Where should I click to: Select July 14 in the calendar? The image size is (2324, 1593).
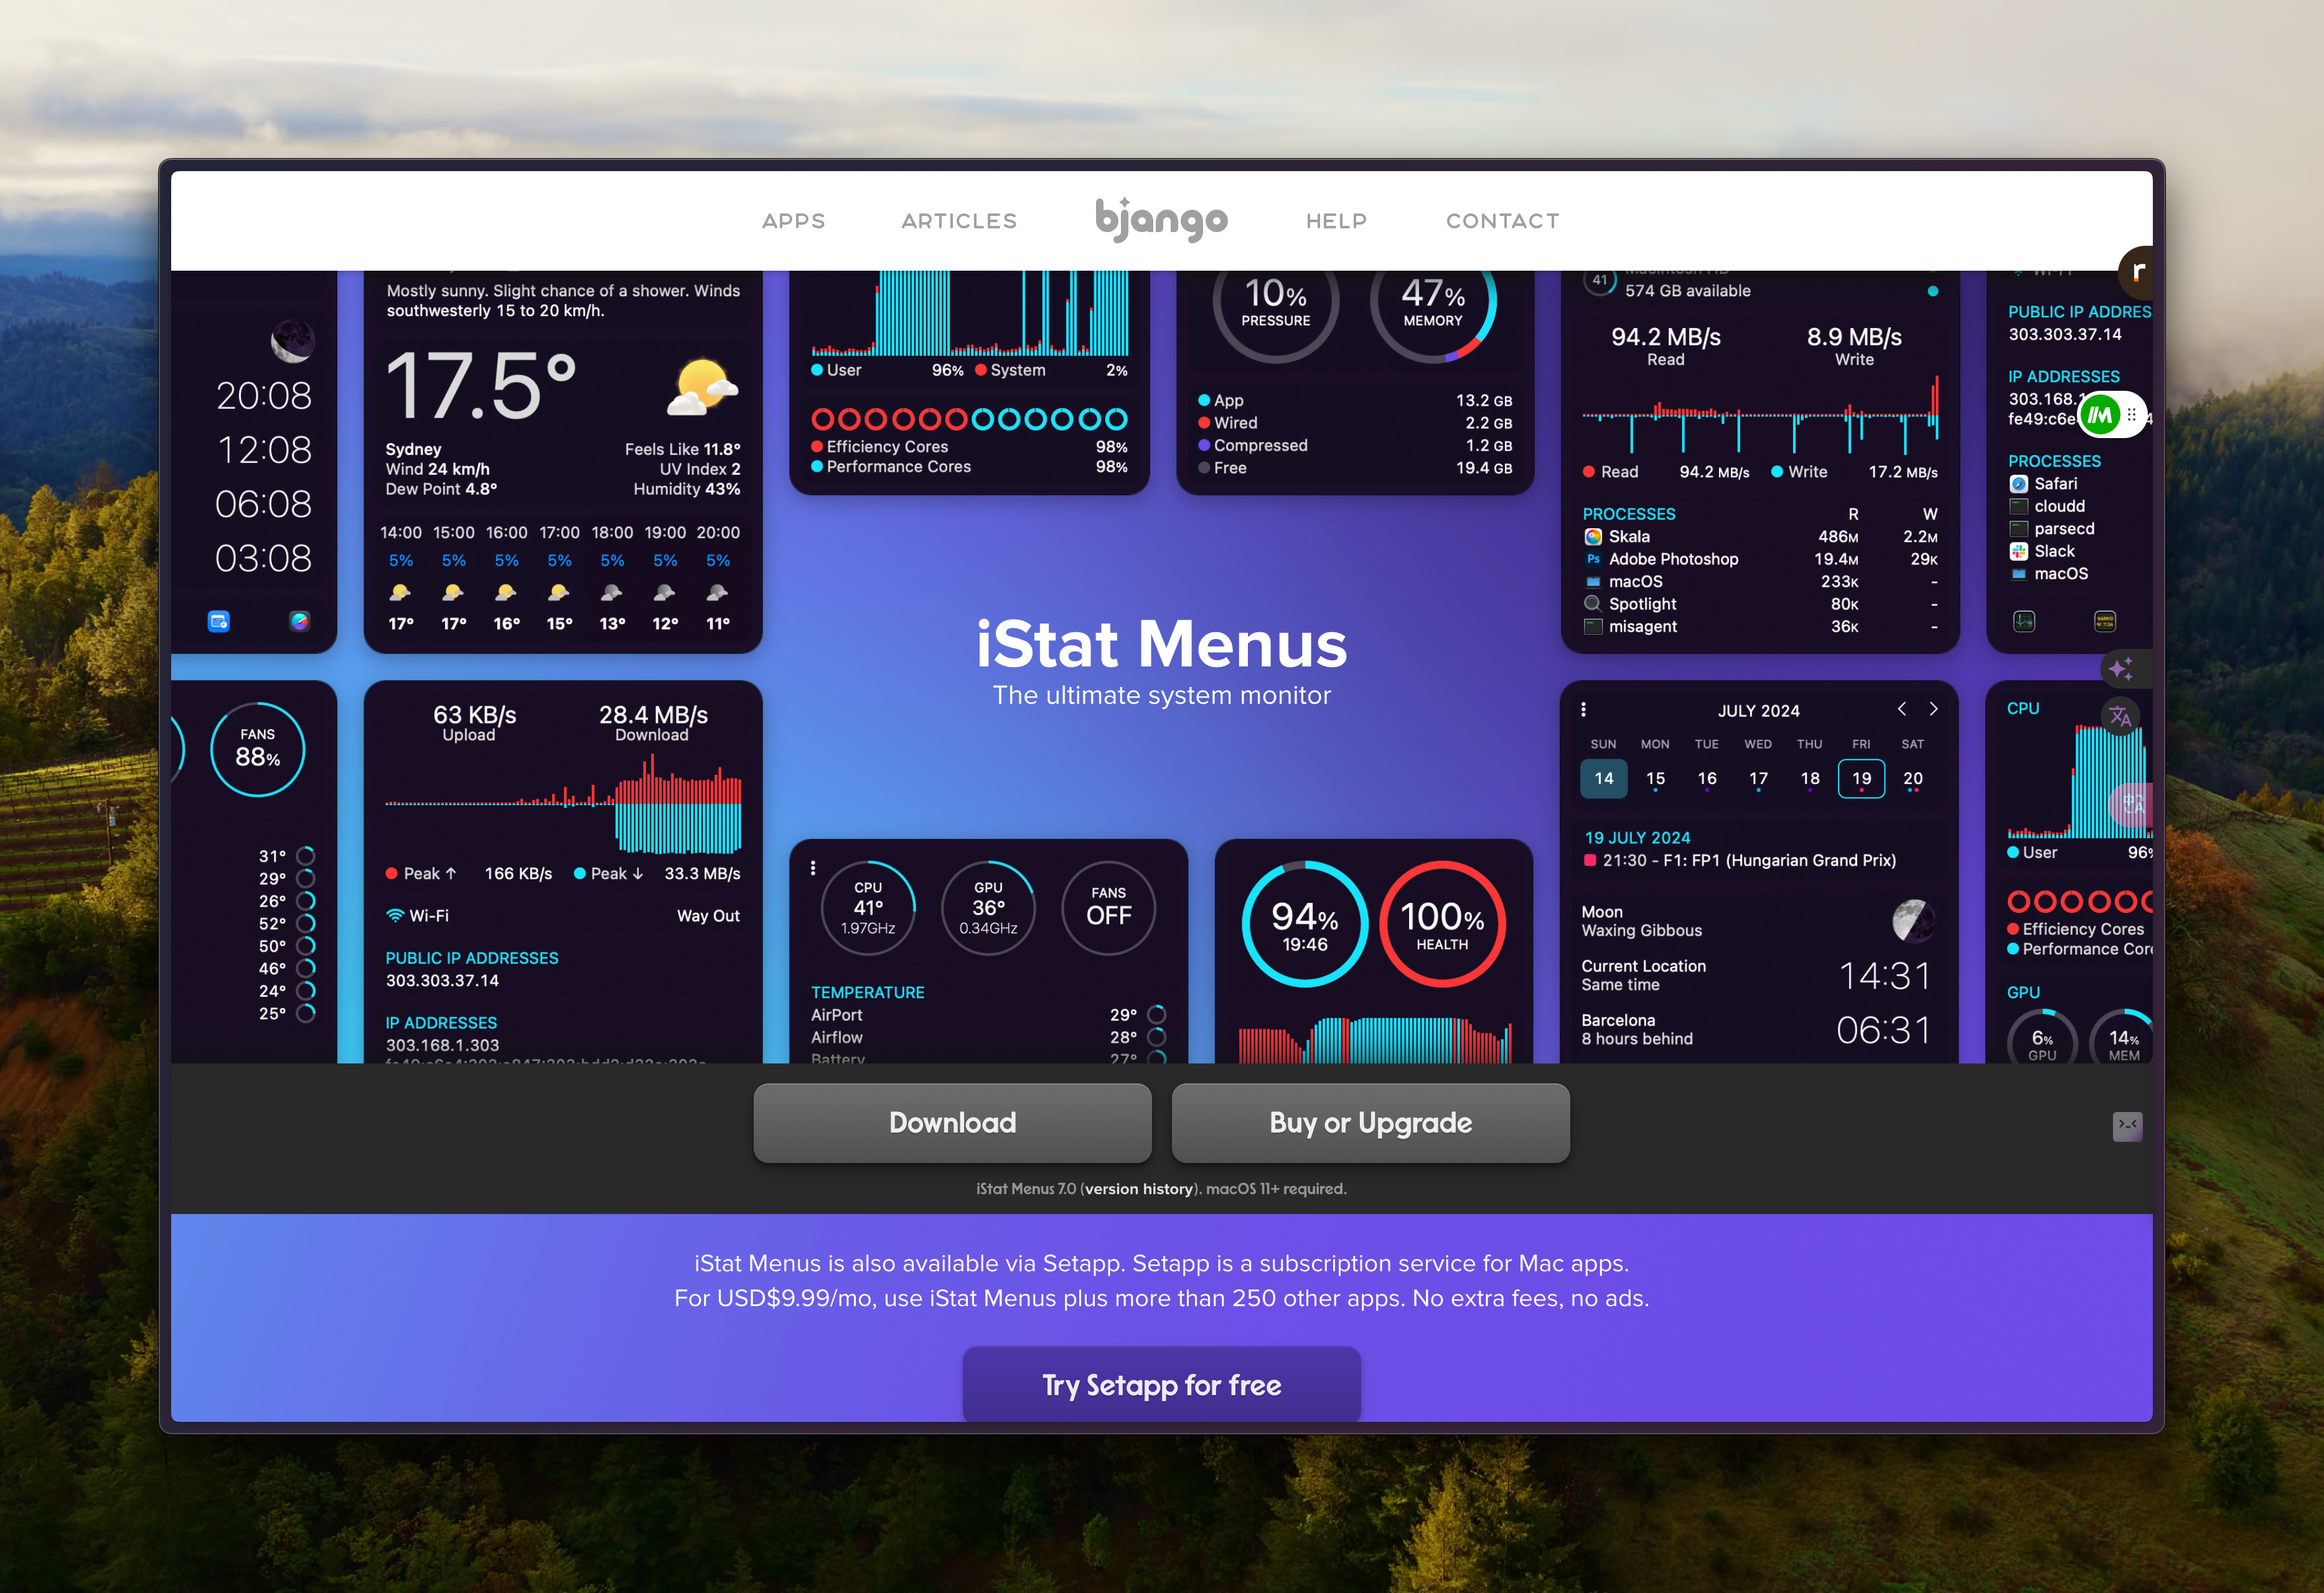point(1603,778)
